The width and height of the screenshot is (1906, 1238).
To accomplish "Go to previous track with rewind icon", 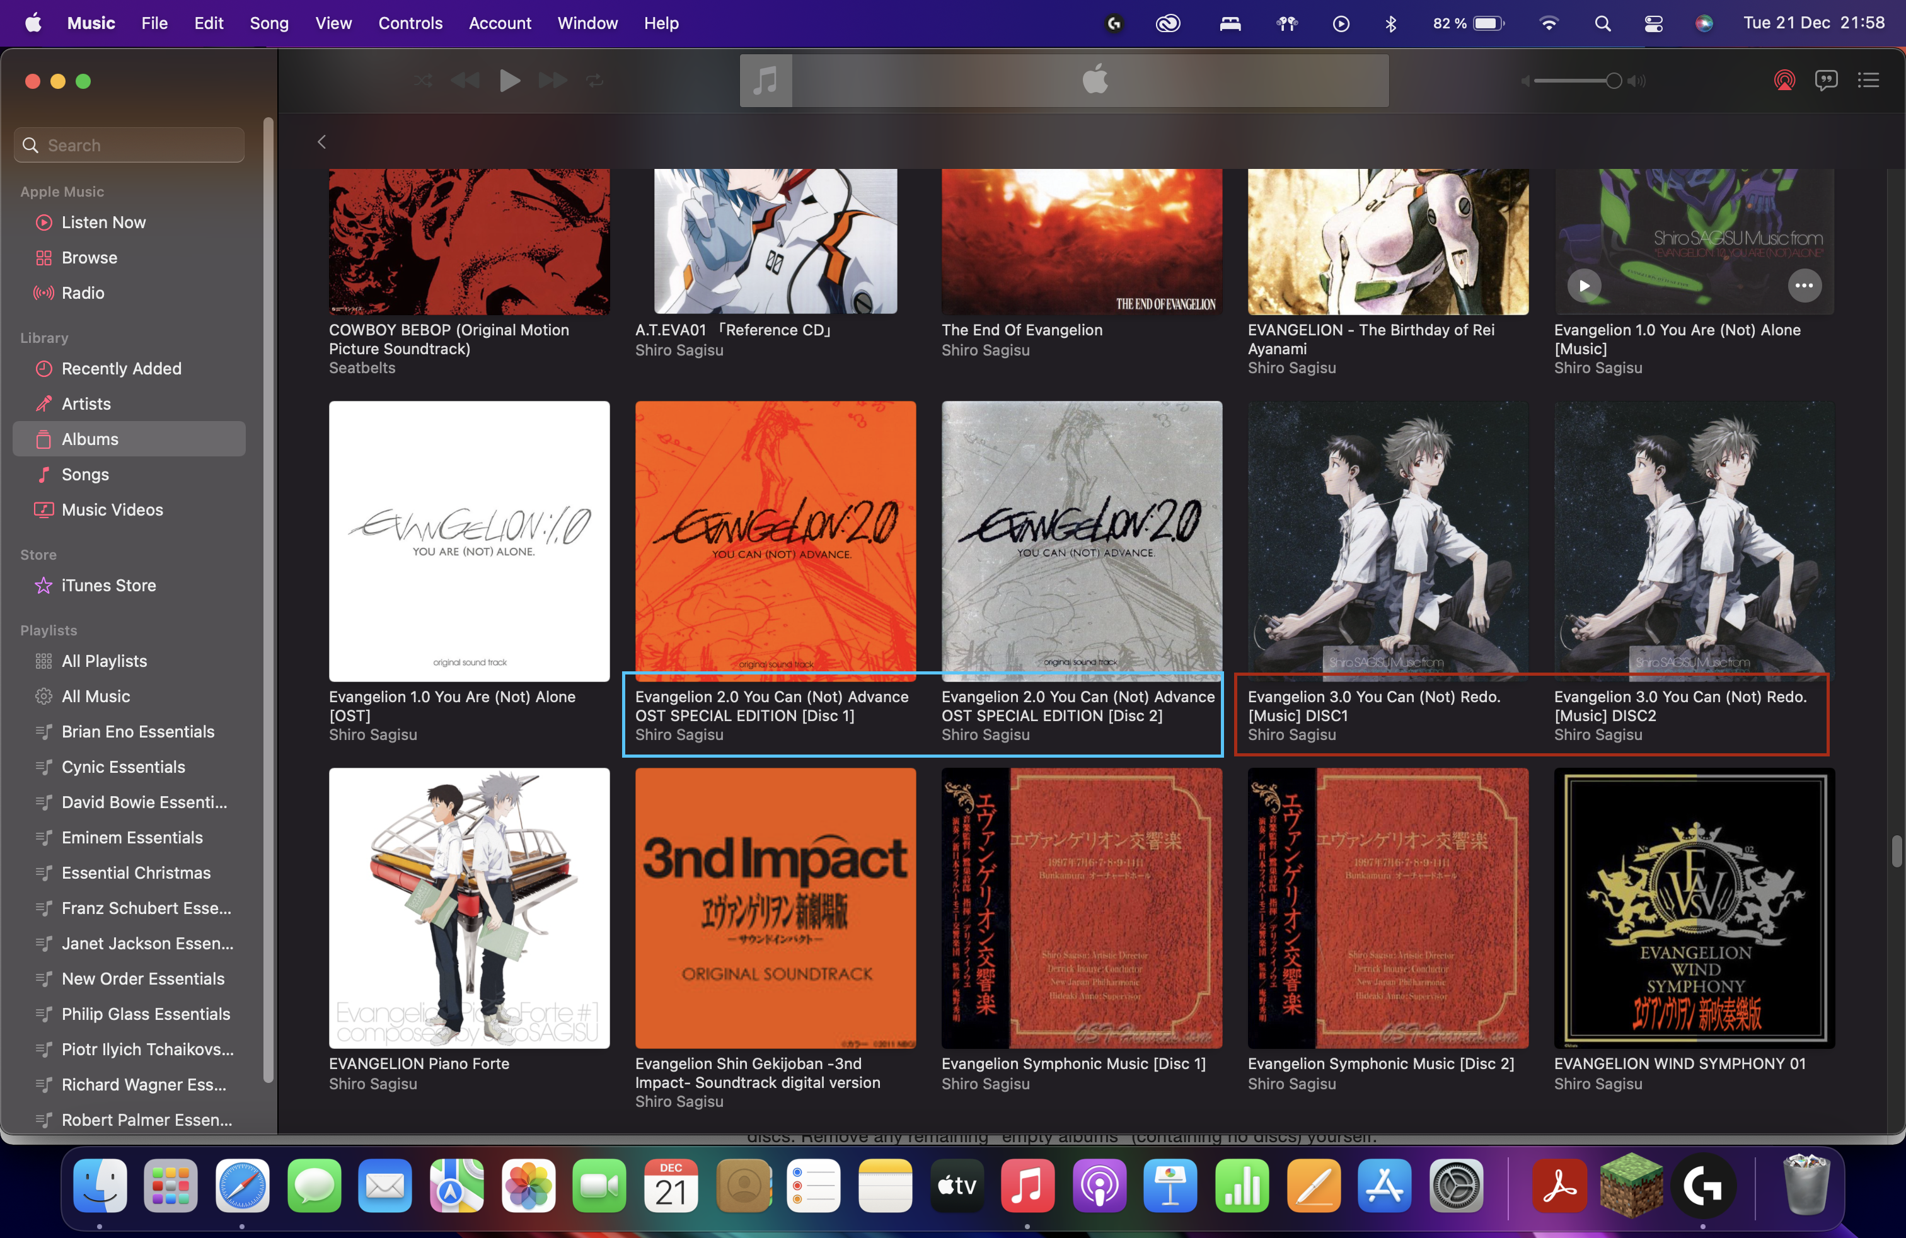I will click(465, 80).
